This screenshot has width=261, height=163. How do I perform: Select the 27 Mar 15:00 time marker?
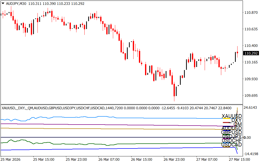pos(240,159)
